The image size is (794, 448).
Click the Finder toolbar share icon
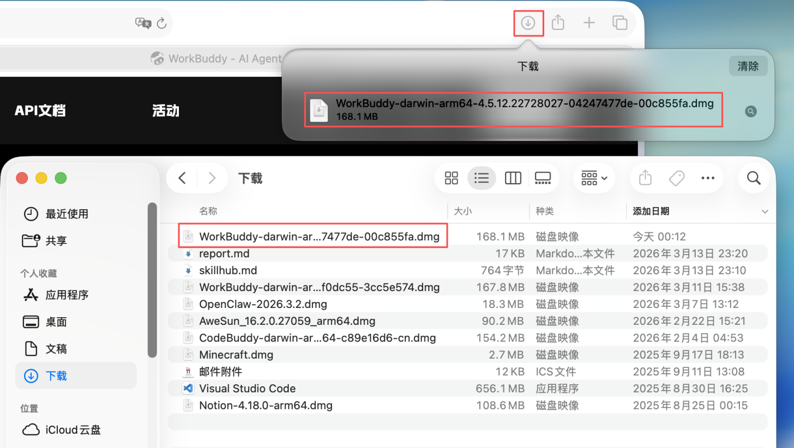(645, 178)
